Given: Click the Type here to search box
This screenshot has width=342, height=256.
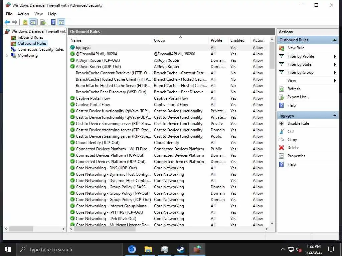Looking at the screenshot, I should click(69, 249).
